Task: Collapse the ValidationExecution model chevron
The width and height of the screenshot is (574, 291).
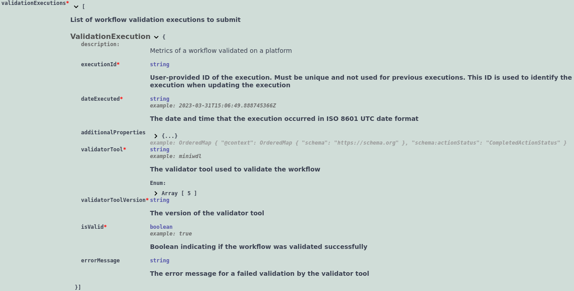Action: click(x=156, y=37)
